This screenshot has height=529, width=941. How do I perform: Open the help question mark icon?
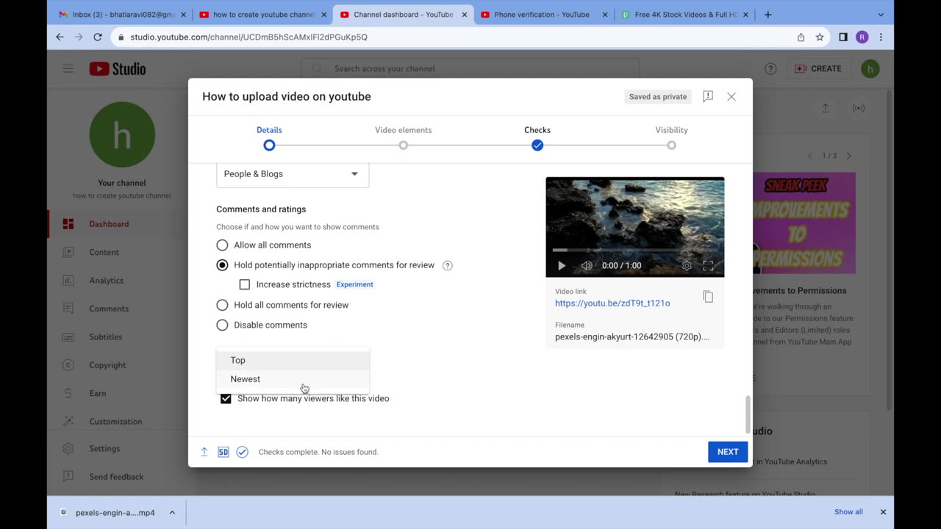[x=770, y=68]
